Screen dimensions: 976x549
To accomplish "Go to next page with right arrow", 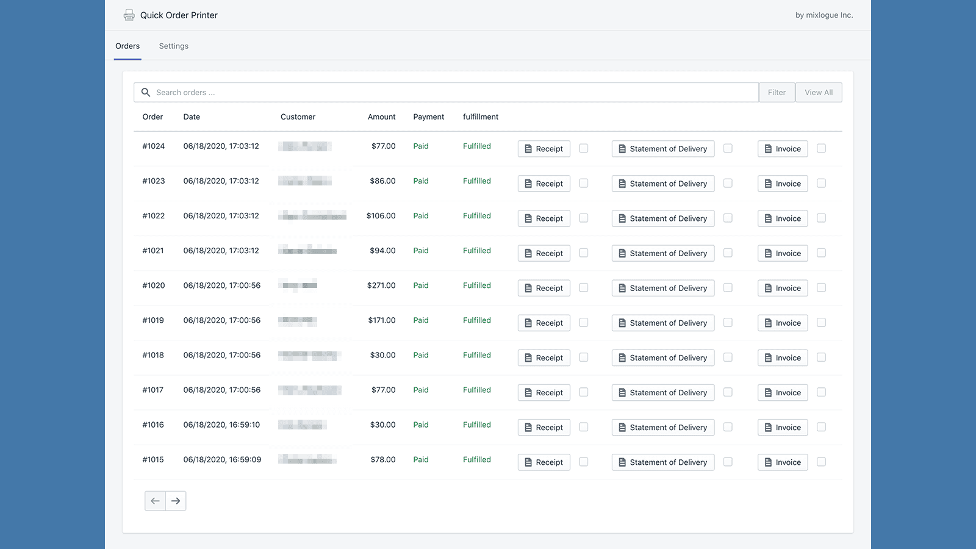I will pyautogui.click(x=176, y=501).
